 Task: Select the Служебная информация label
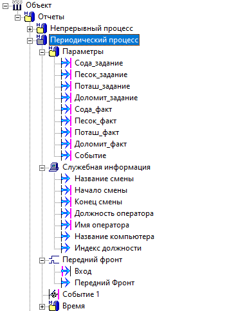[106, 167]
